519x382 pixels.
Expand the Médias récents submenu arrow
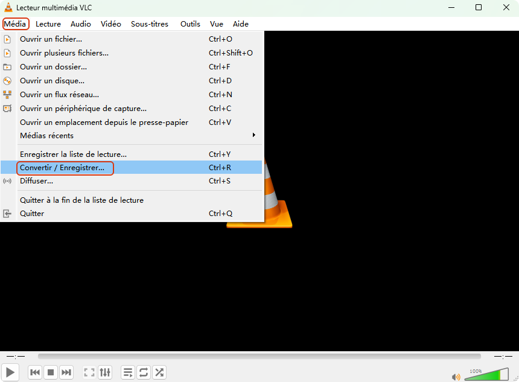click(254, 135)
